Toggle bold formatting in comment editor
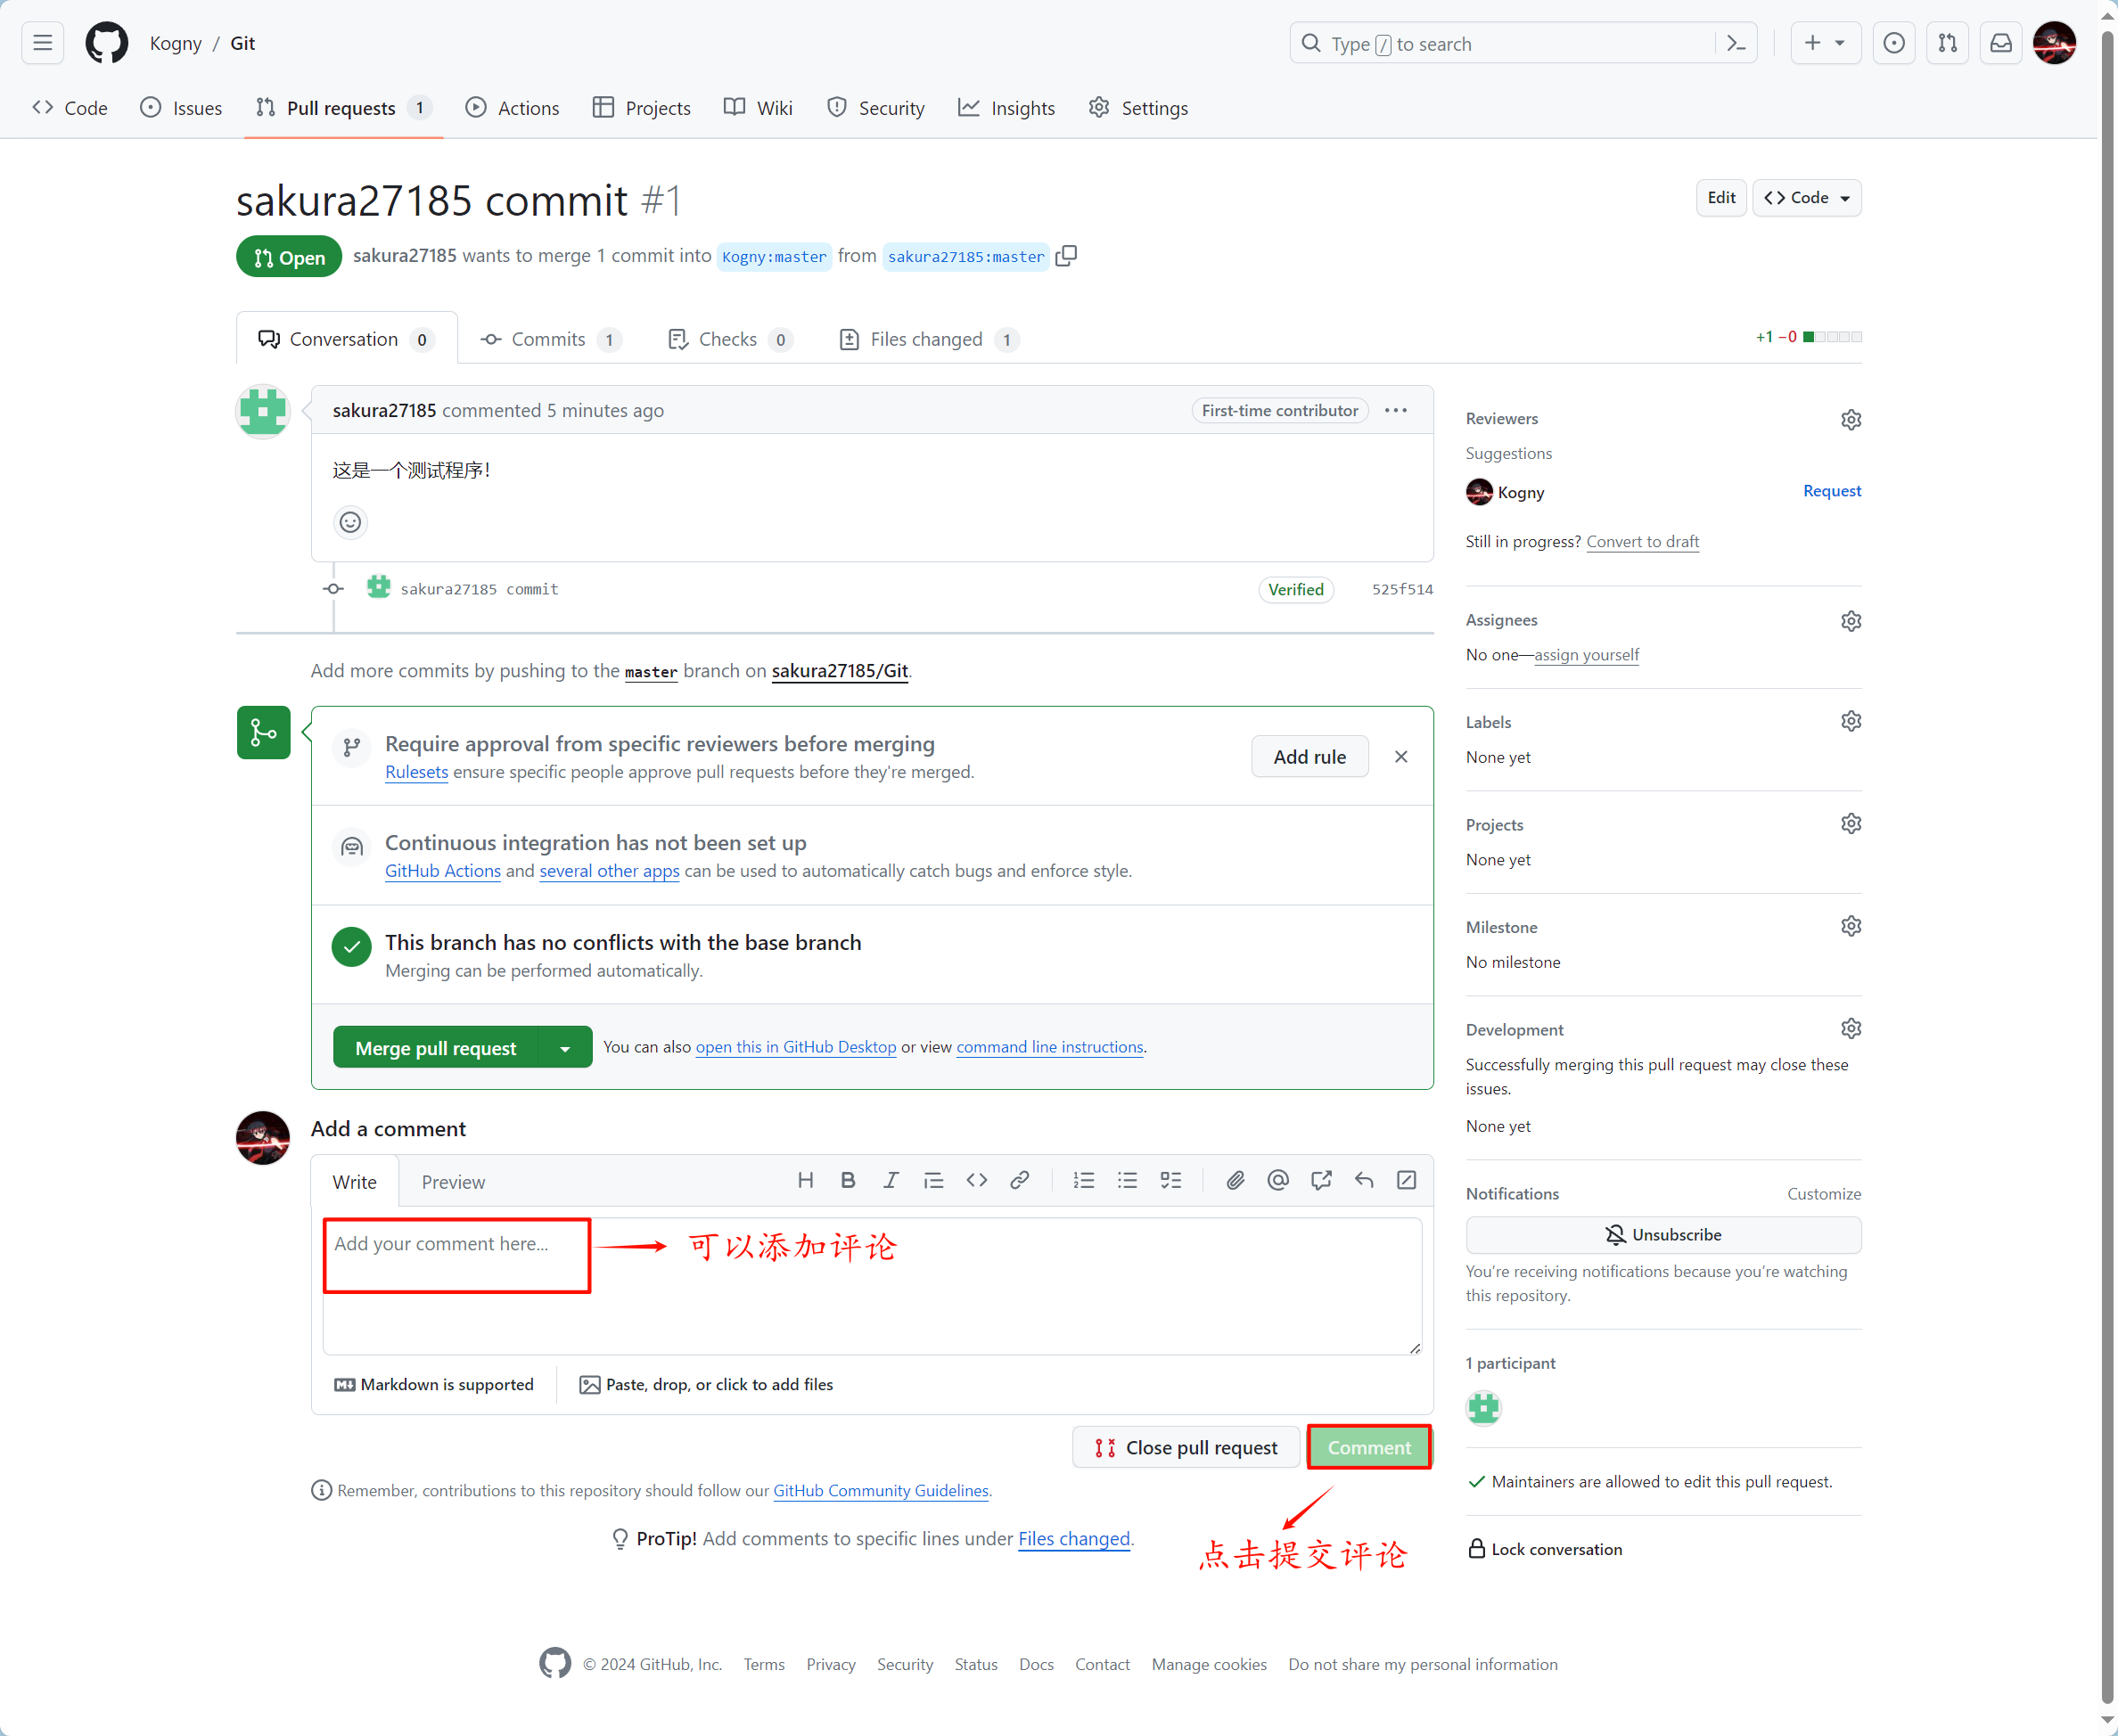This screenshot has width=2118, height=1736. [x=850, y=1180]
